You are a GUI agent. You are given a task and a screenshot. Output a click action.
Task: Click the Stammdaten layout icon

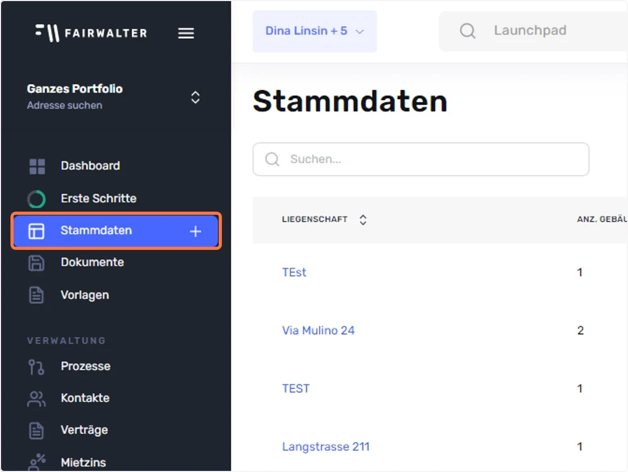tap(36, 231)
